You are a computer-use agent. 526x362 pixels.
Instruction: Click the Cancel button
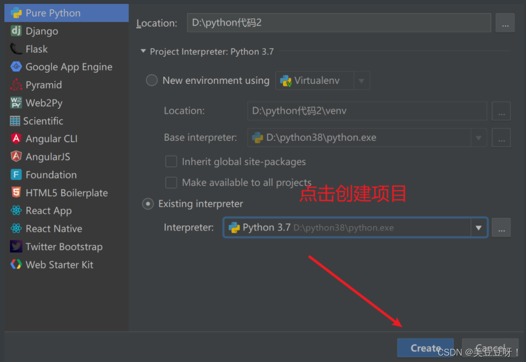[490, 348]
